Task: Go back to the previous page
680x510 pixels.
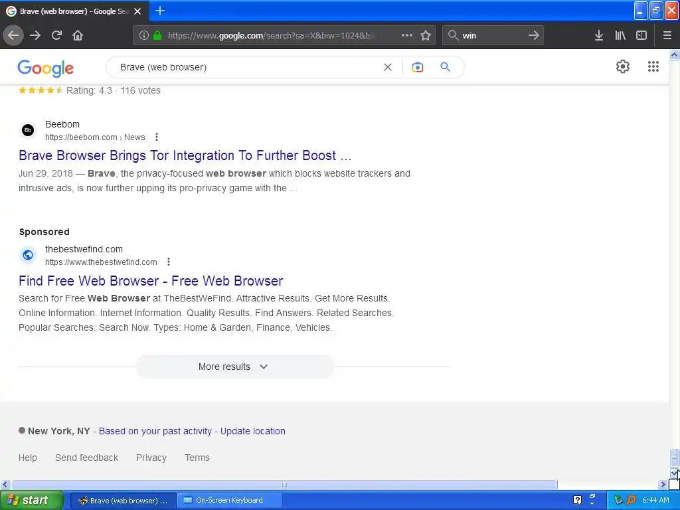Action: point(13,36)
